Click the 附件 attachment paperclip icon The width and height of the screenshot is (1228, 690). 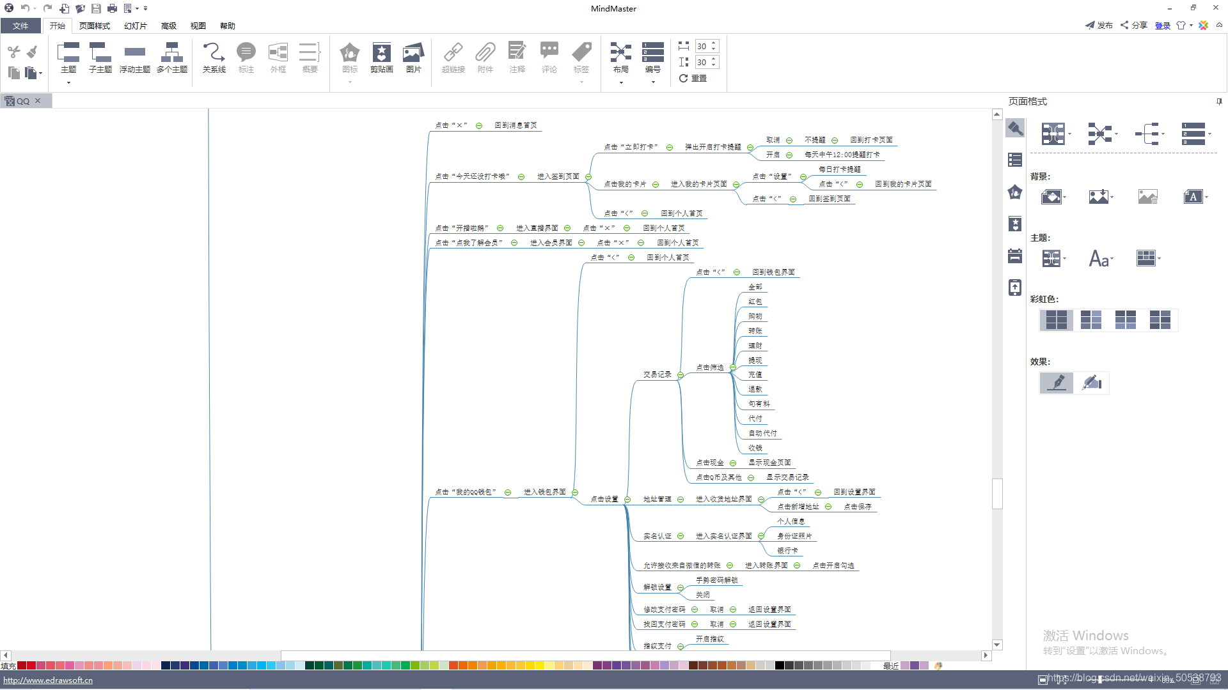click(x=485, y=57)
